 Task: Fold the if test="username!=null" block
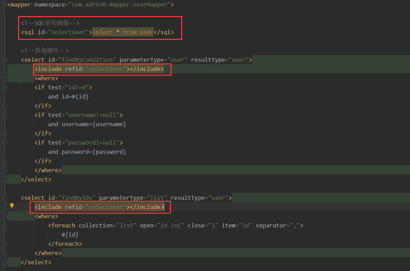[5, 115]
